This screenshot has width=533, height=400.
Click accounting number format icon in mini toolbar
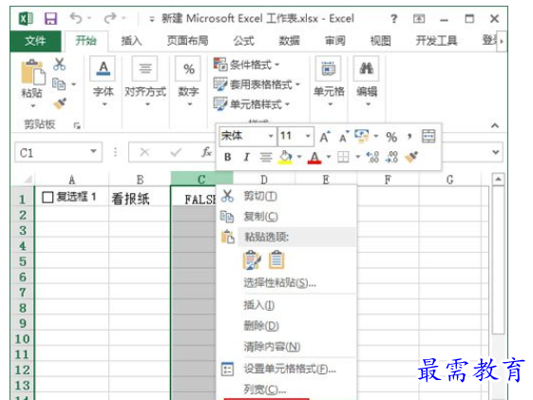point(362,136)
